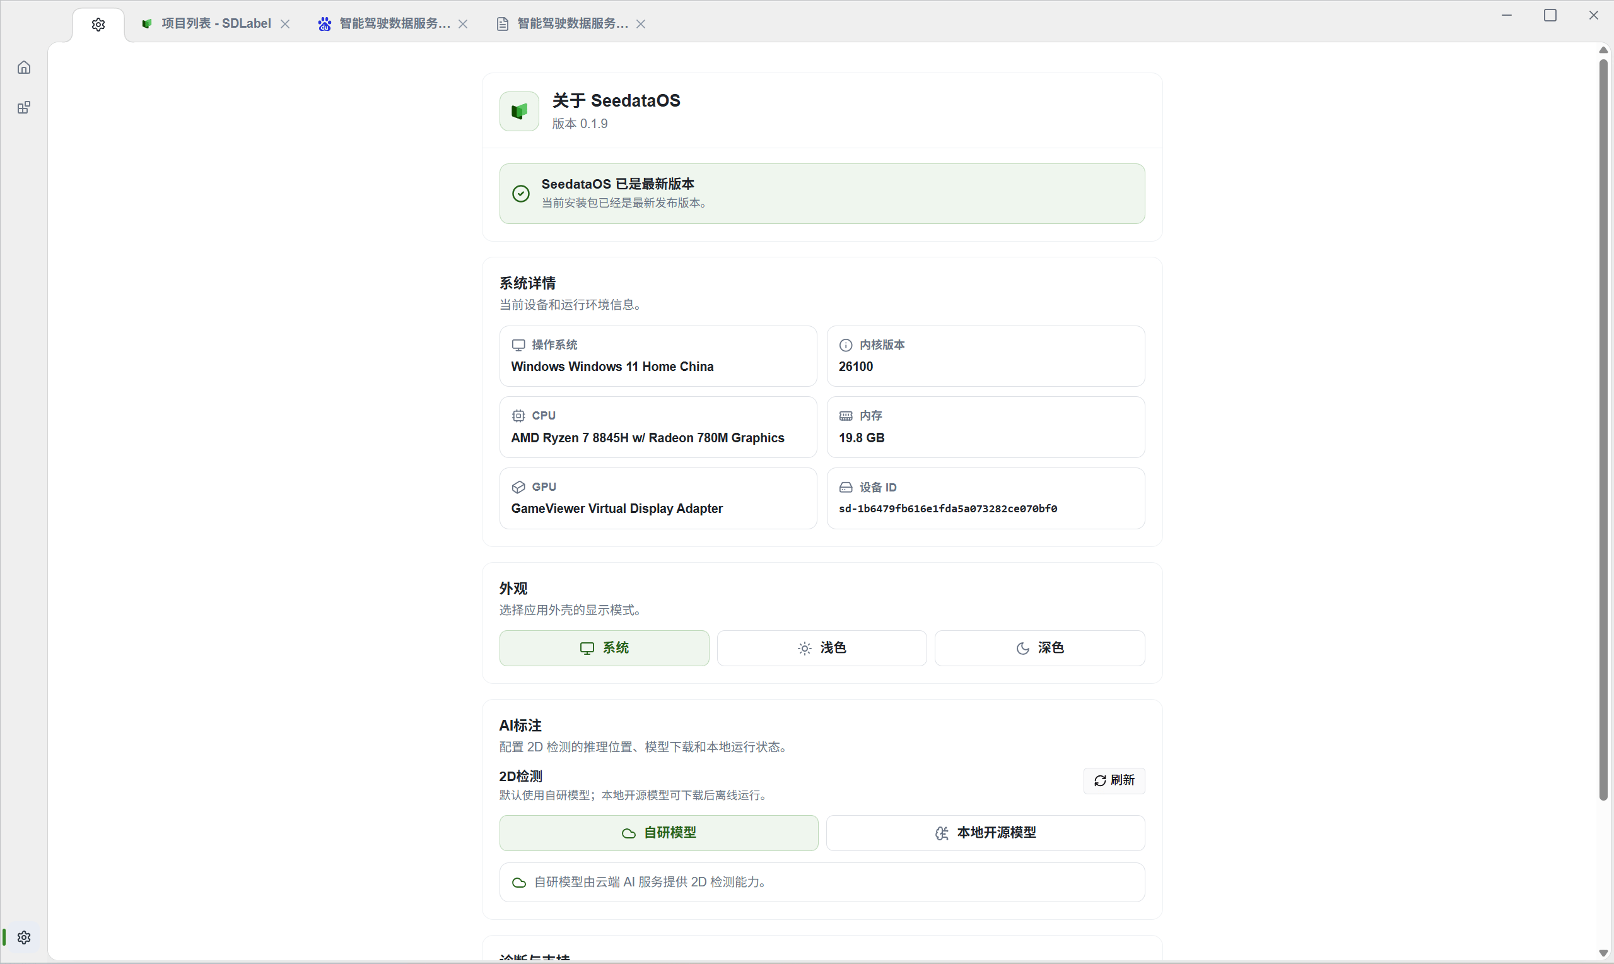Click GameViewer Virtual Display Adapter text
Image resolution: width=1614 pixels, height=964 pixels.
(x=617, y=508)
